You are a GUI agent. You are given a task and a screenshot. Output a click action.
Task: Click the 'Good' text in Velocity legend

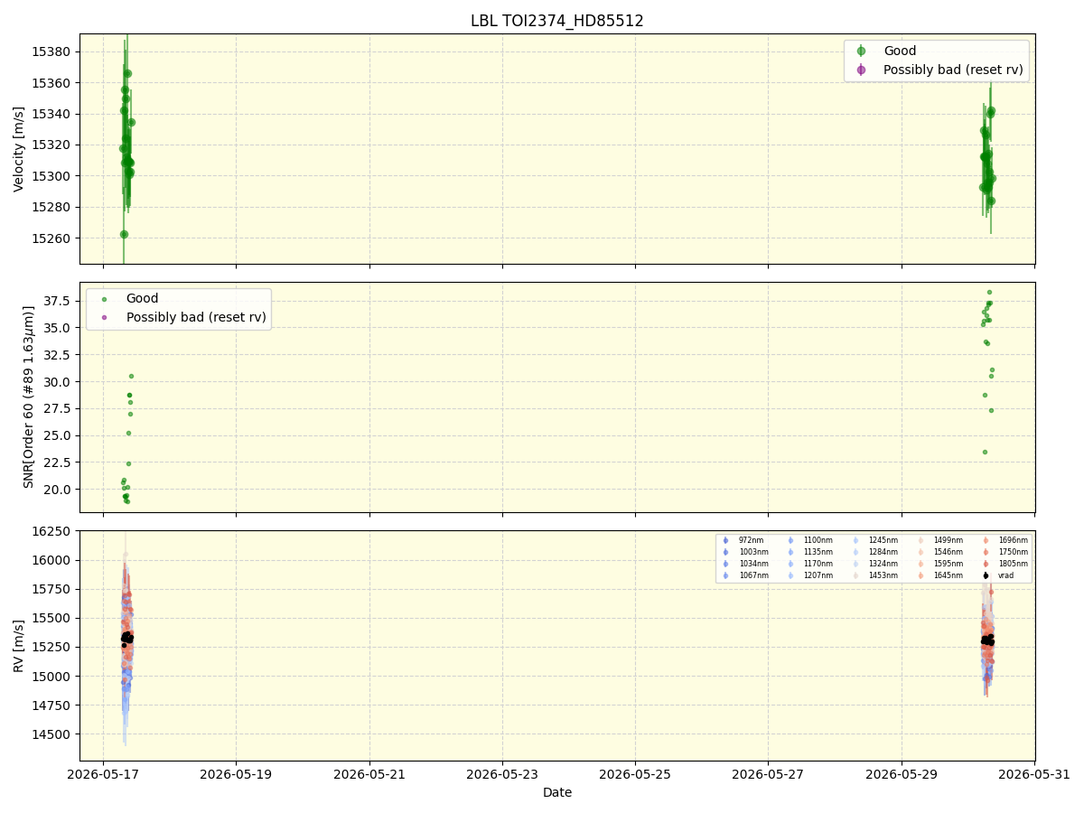coord(900,51)
